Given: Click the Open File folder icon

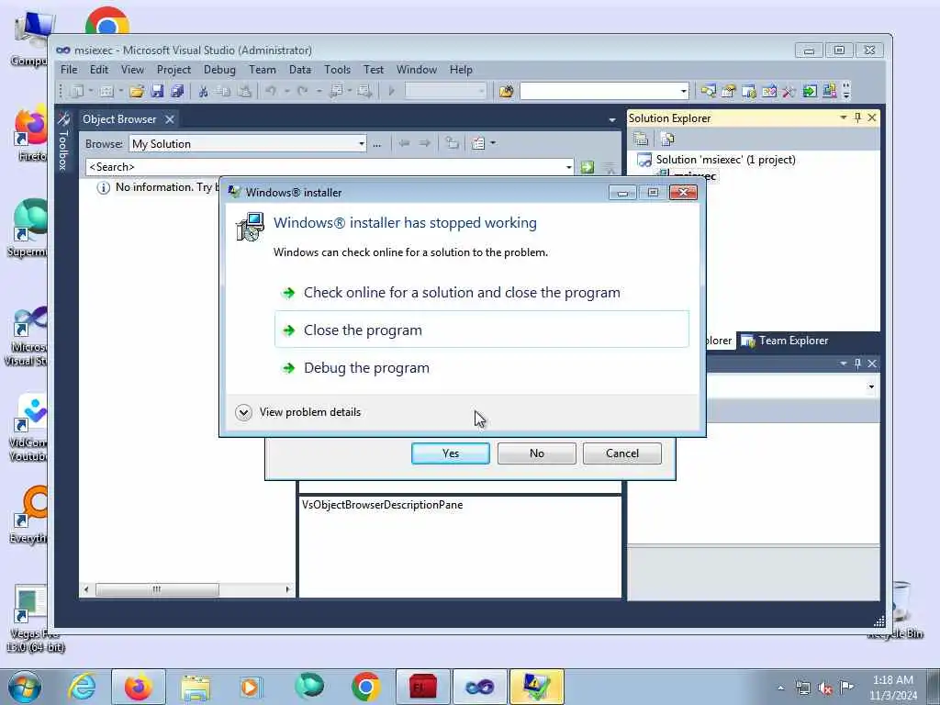Looking at the screenshot, I should click(137, 91).
